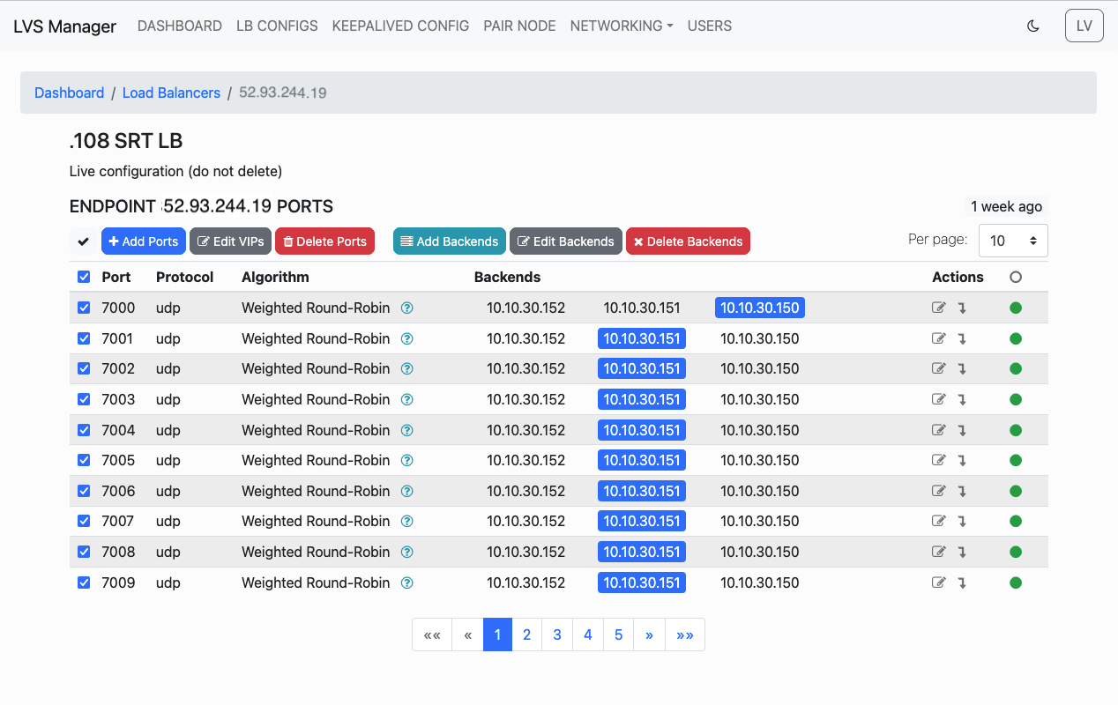Click edit icon for port 7004
Image resolution: width=1118 pixels, height=705 pixels.
[x=939, y=430]
